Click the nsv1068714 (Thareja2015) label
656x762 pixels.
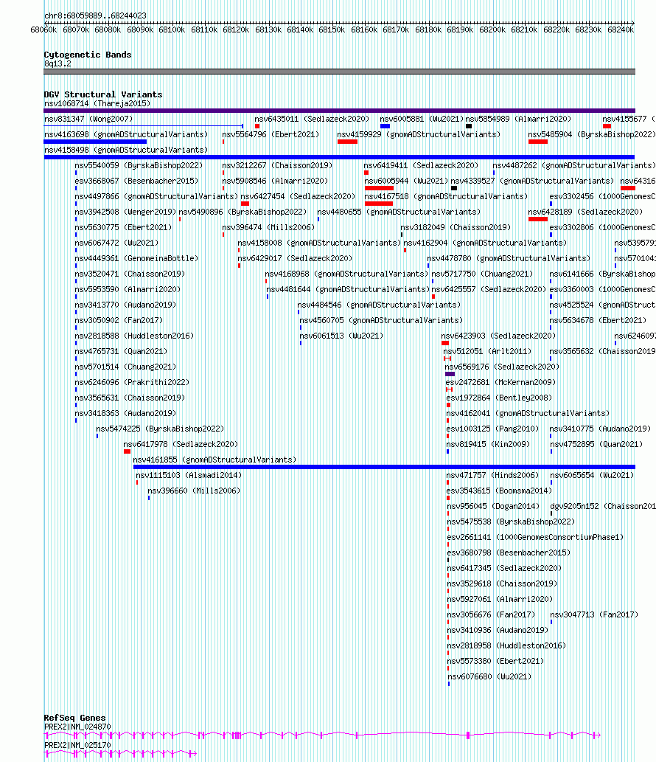(97, 103)
